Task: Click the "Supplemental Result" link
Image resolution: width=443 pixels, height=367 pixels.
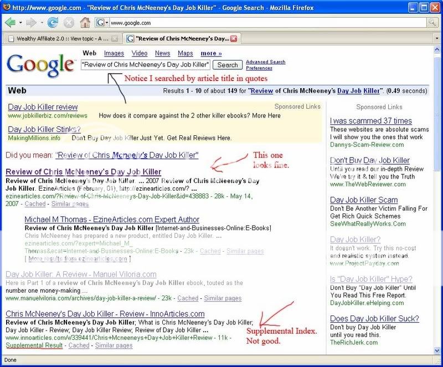Action: [x=34, y=345]
